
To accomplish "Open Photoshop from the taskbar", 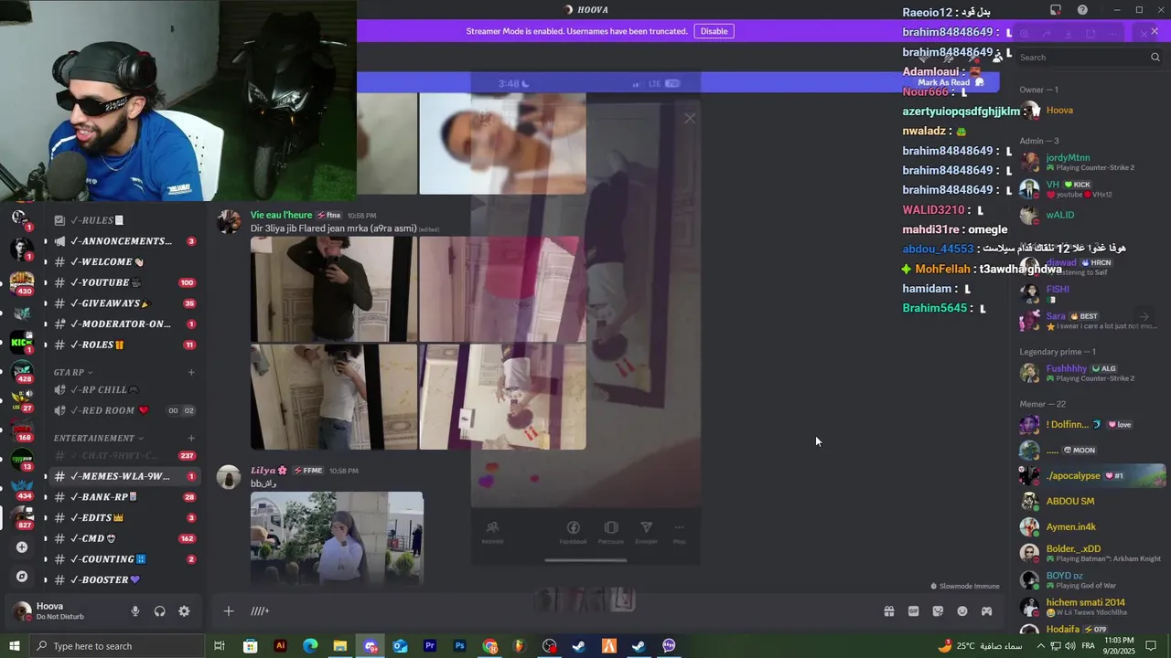I will pyautogui.click(x=460, y=646).
